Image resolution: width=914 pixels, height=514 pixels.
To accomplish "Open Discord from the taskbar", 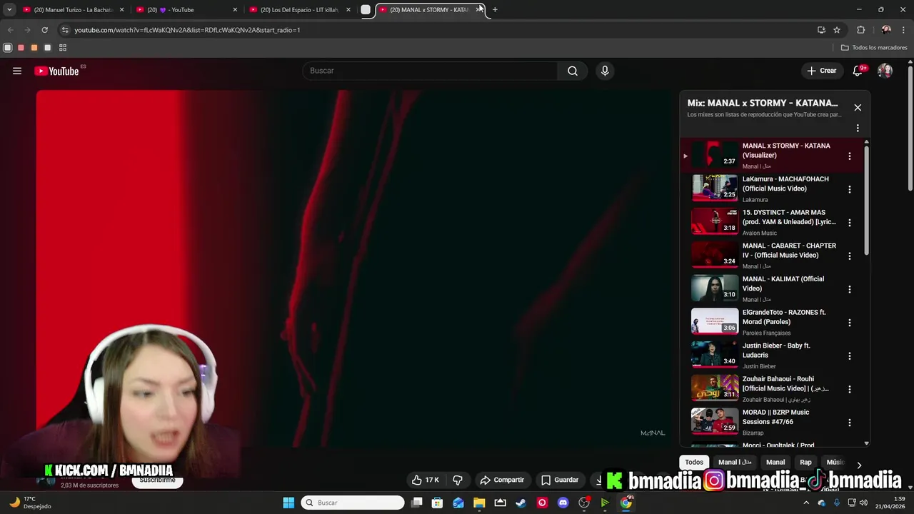I will (563, 503).
